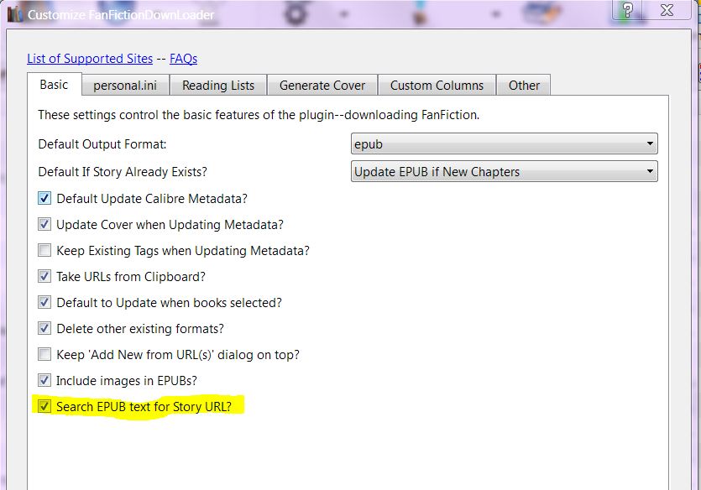This screenshot has height=490, width=701.
Task: Switch to the Other tab
Action: tap(524, 86)
